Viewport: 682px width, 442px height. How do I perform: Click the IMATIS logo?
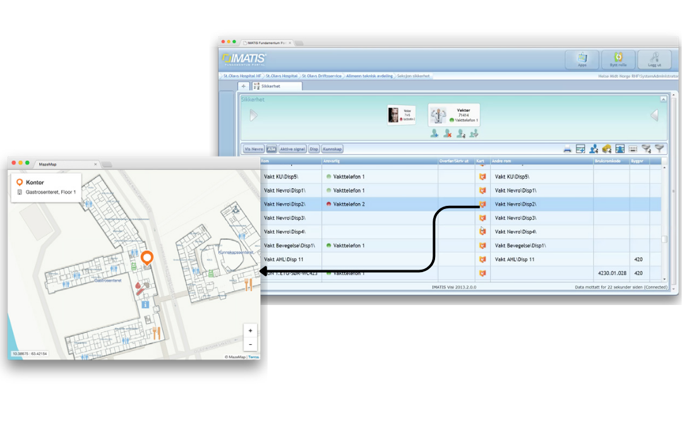tap(244, 59)
